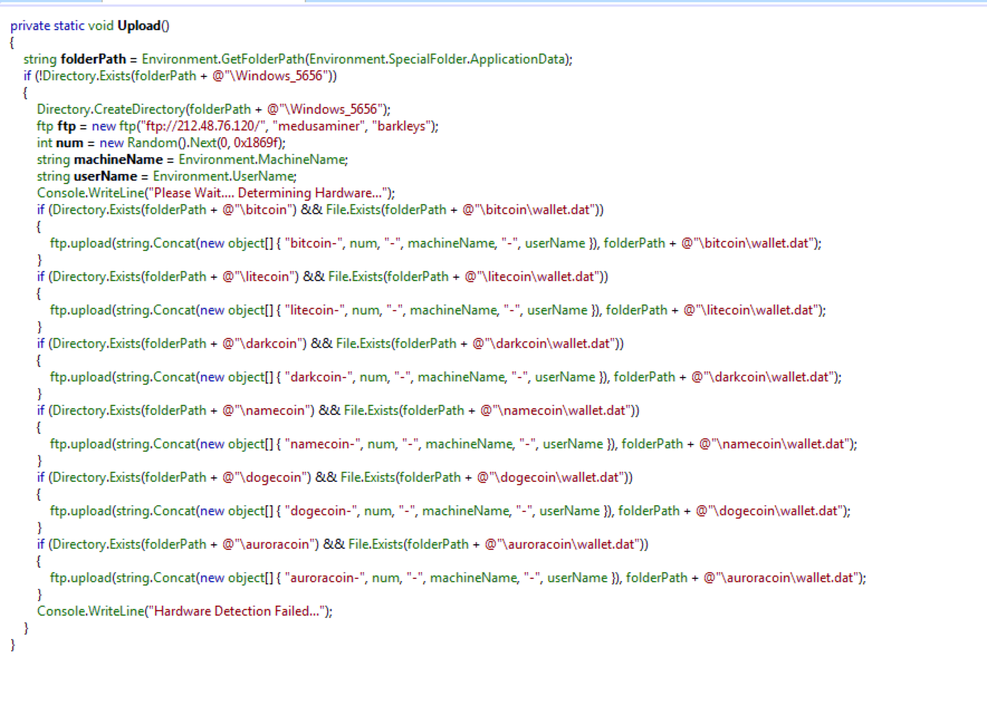Open the Random().Next method reference
This screenshot has height=706, width=987.
(x=172, y=143)
